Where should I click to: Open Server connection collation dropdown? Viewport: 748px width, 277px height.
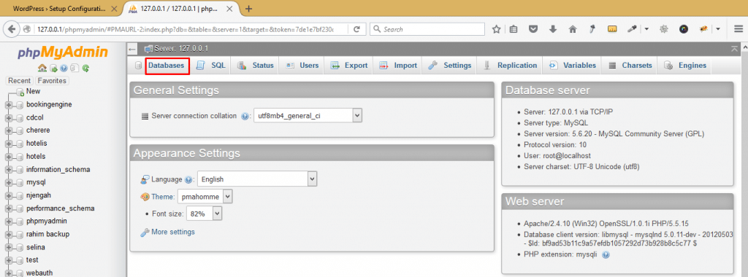[308, 116]
